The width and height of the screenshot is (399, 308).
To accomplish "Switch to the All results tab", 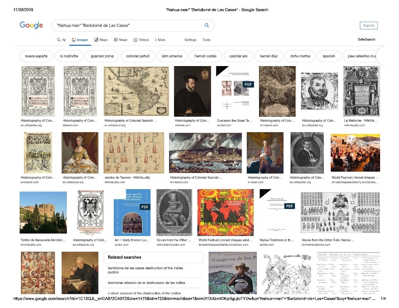I will pos(61,40).
